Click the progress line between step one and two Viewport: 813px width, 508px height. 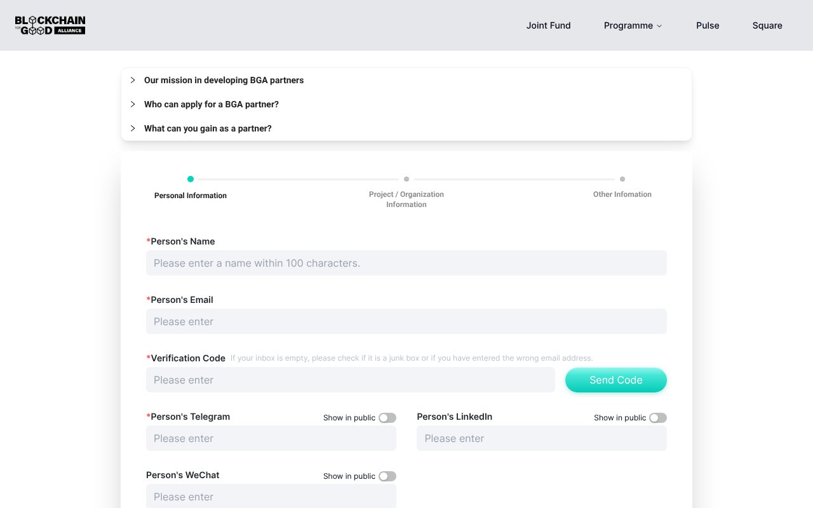[299, 179]
